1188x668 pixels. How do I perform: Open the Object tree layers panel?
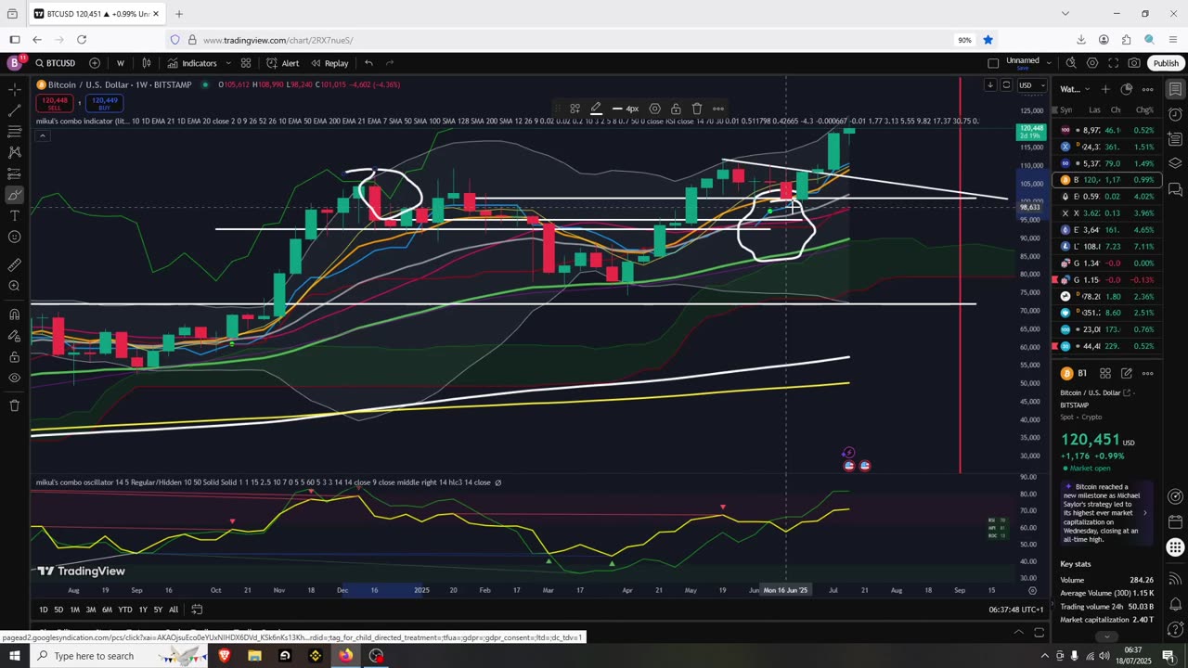point(1175,163)
